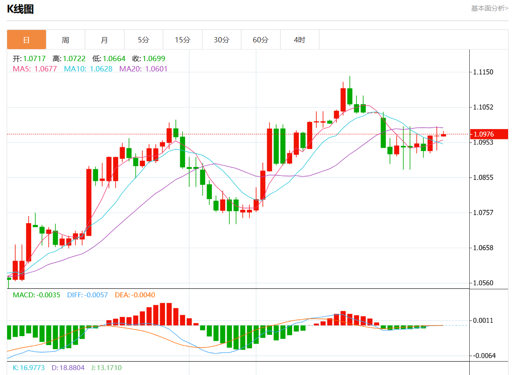Click the 1.1052 price axis label

[483, 107]
